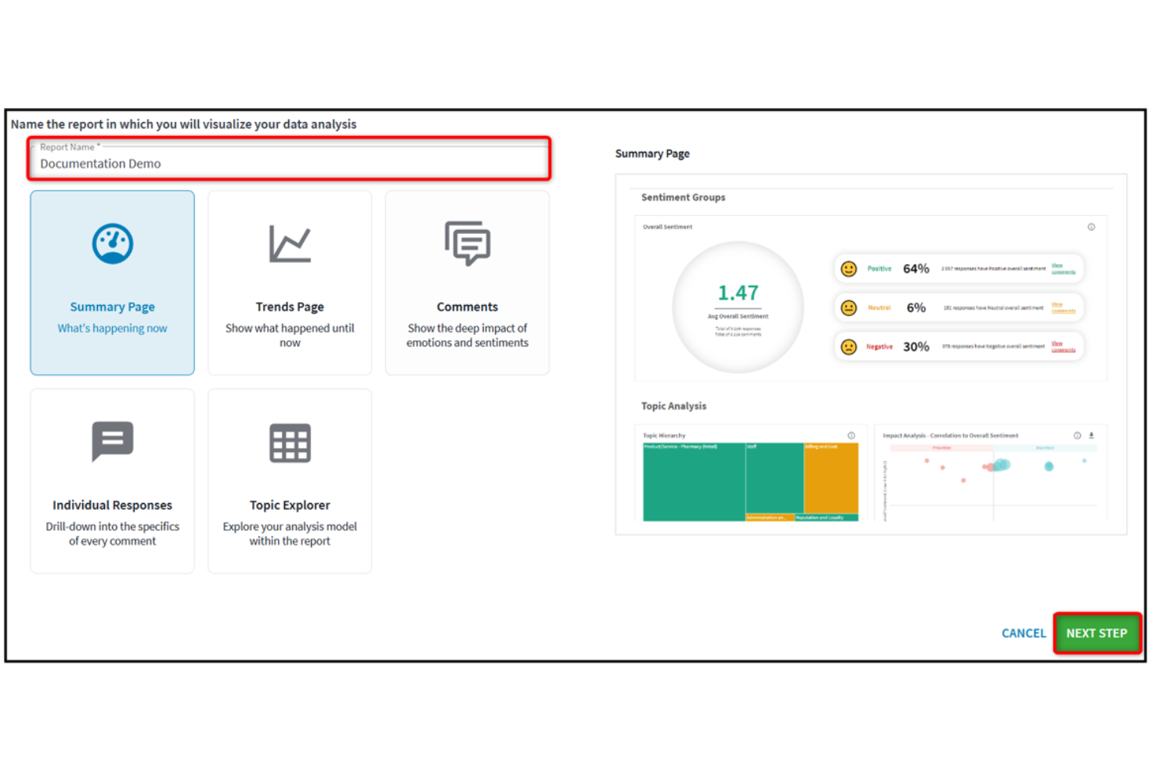The image size is (1159, 772).
Task: Select the Summary Page gauge icon
Action: pos(113,244)
